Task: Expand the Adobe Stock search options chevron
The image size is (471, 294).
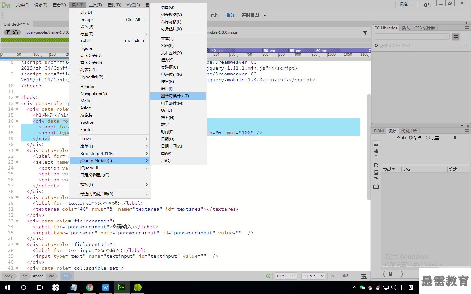Action: tap(466, 46)
